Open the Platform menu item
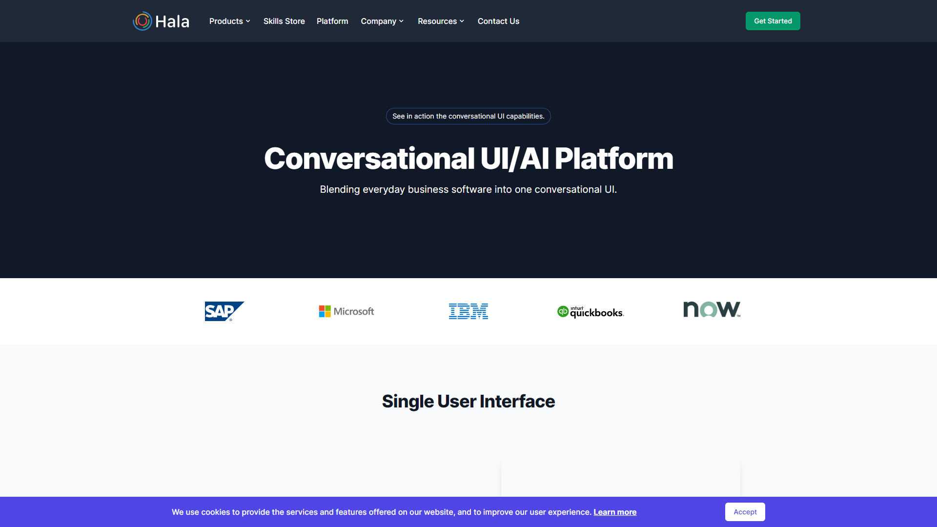This screenshot has height=527, width=937. pos(332,21)
